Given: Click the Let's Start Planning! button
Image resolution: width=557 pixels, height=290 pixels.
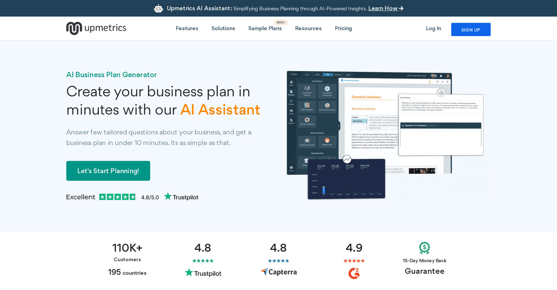Looking at the screenshot, I should [108, 171].
